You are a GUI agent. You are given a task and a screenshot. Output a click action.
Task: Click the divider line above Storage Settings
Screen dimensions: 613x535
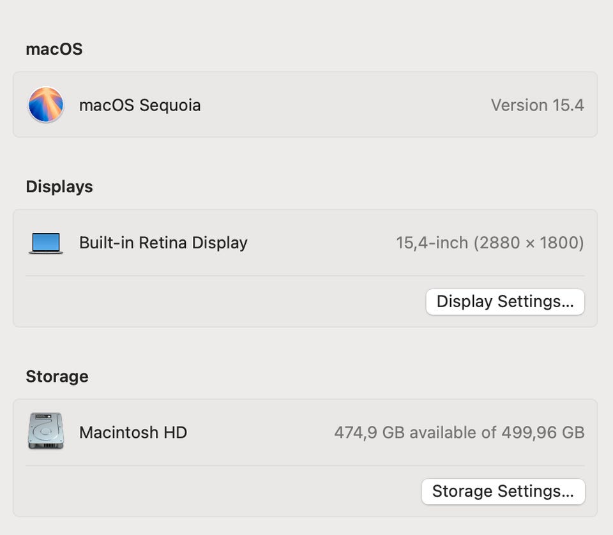(x=305, y=465)
